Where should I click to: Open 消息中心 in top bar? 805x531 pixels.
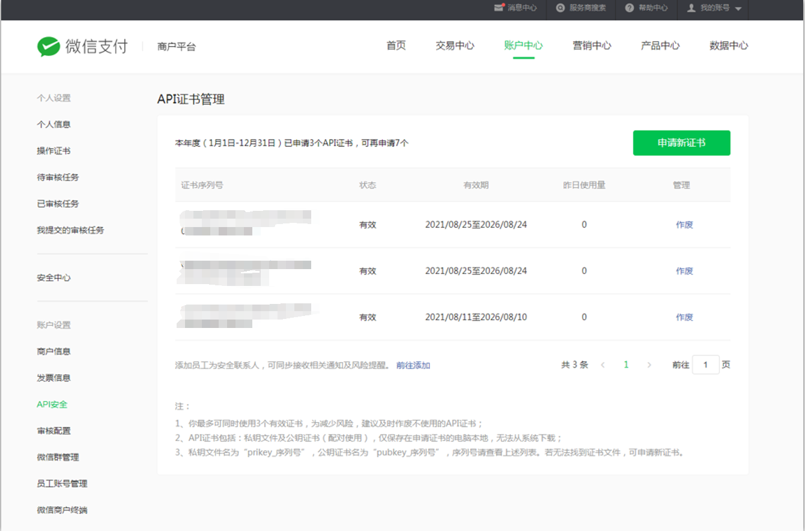pyautogui.click(x=522, y=8)
